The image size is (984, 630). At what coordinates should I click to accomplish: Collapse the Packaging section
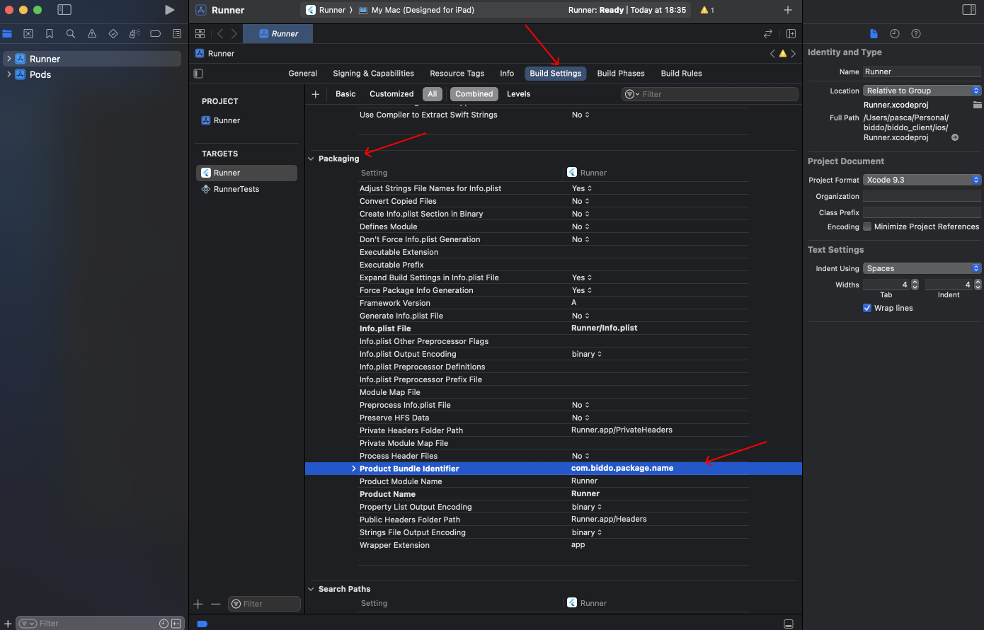click(311, 159)
